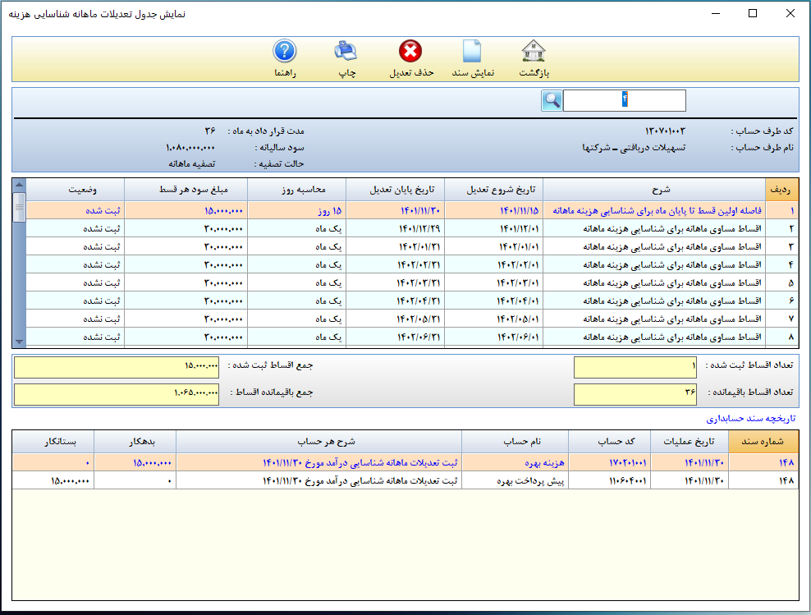This screenshot has width=811, height=615.
Task: Click the بازگشت (Return) home icon
Action: tap(534, 53)
